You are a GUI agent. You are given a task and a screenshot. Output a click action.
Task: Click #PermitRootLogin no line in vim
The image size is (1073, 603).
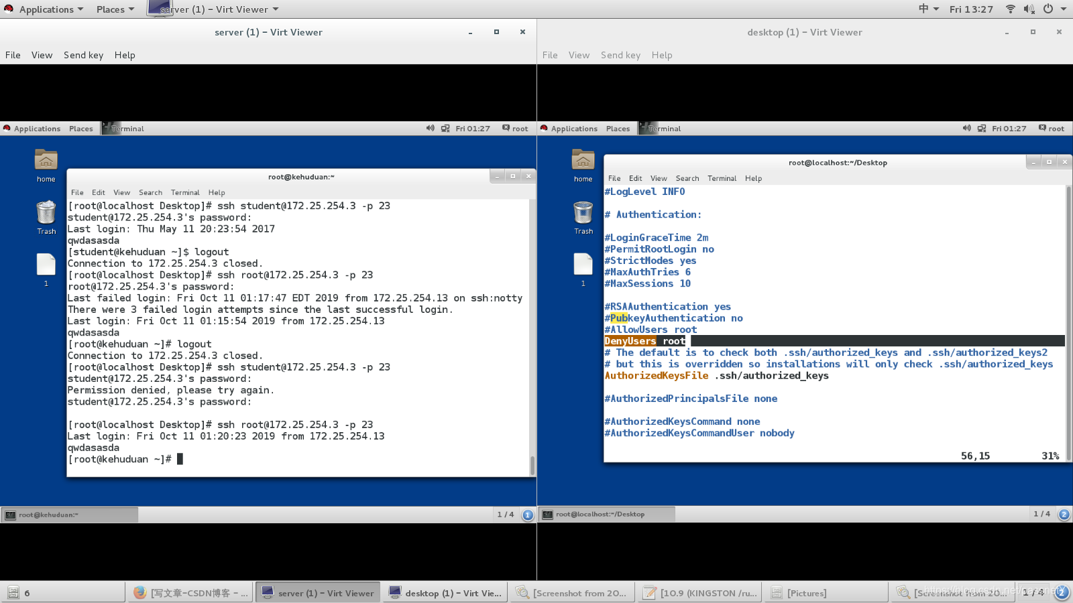[x=659, y=249]
